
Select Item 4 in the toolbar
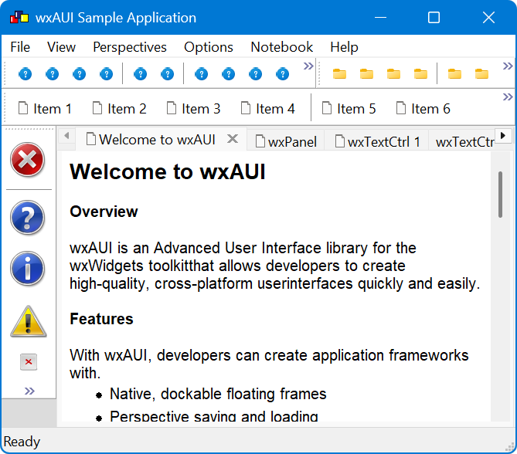(x=267, y=108)
